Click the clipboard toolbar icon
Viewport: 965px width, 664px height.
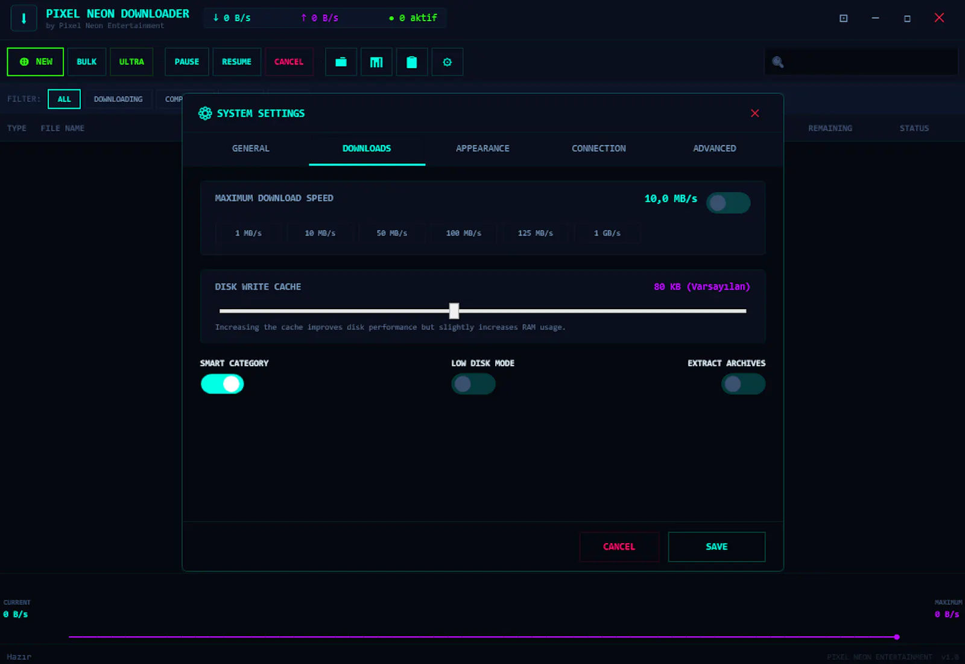coord(412,62)
